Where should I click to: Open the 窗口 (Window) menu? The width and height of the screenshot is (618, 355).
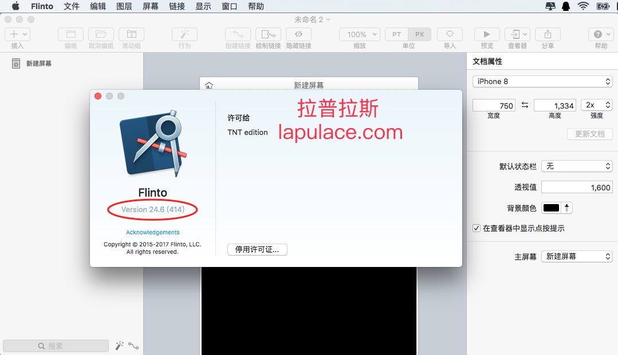[230, 6]
